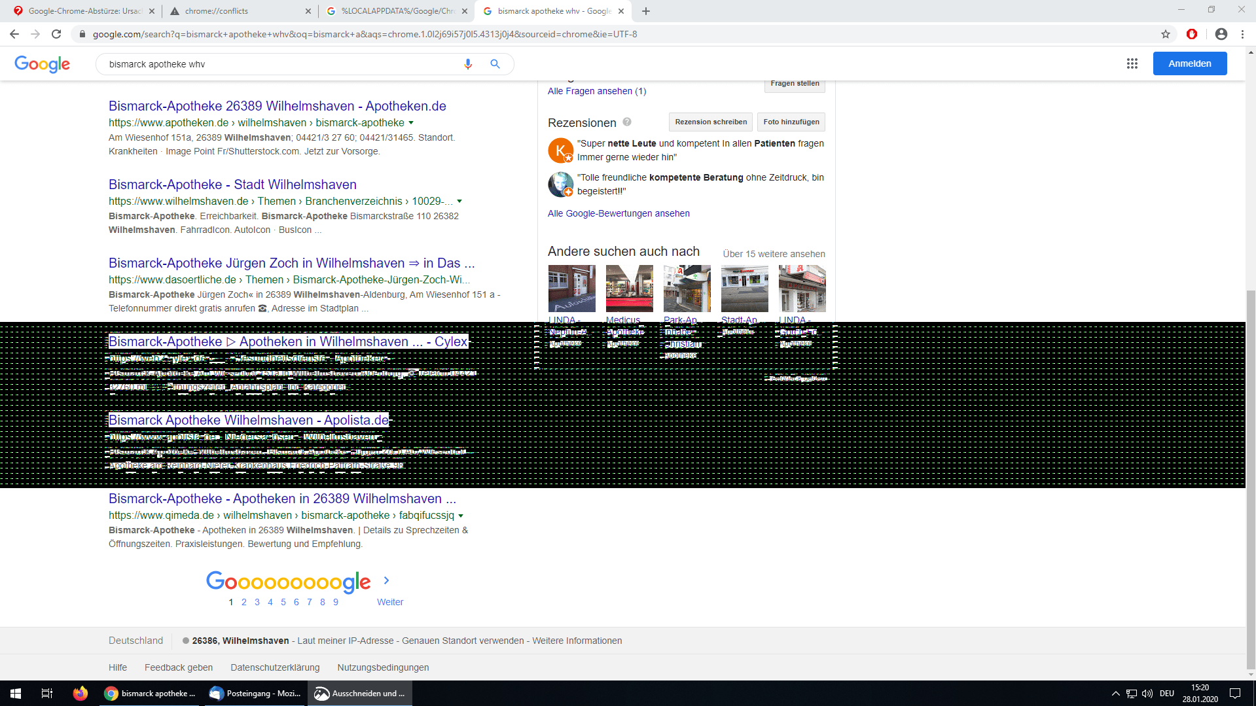Open Alle Google-Bewertungen ansehen link
The height and width of the screenshot is (706, 1256).
tap(619, 213)
